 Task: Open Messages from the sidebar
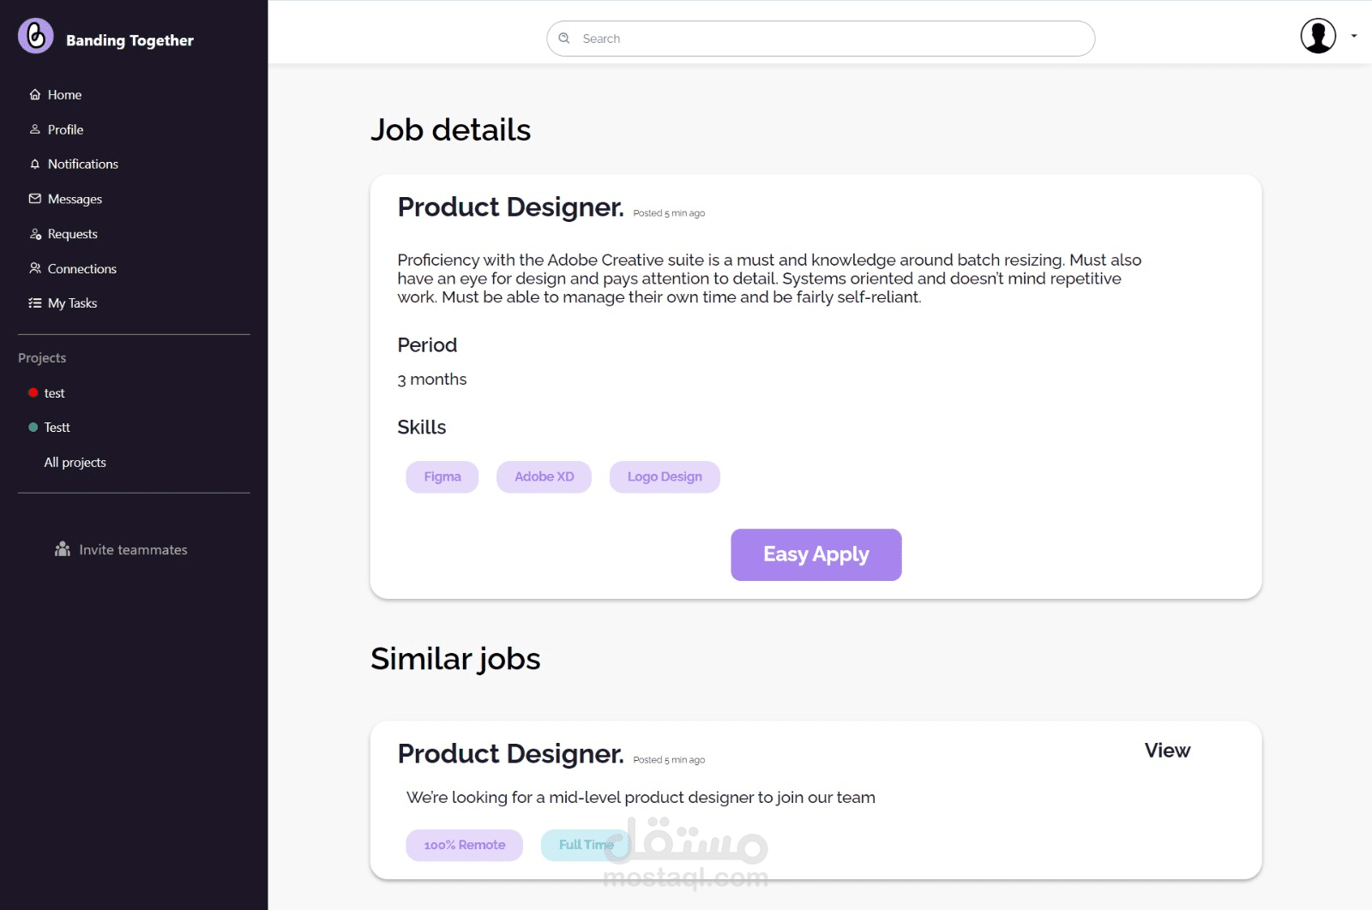75,199
